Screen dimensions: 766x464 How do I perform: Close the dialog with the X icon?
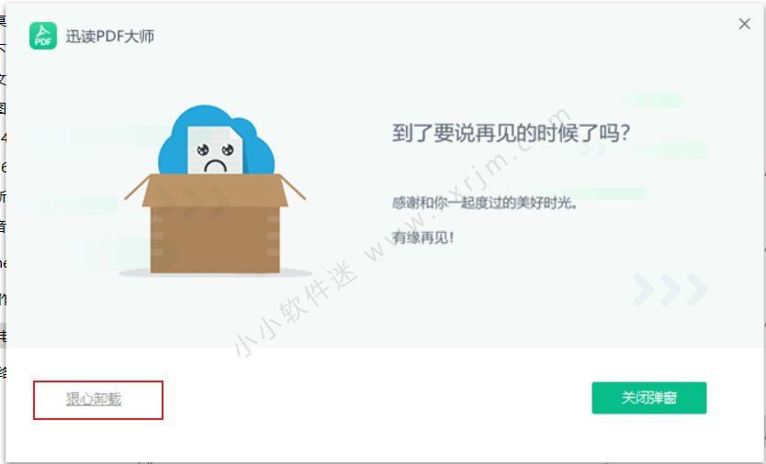pos(744,24)
